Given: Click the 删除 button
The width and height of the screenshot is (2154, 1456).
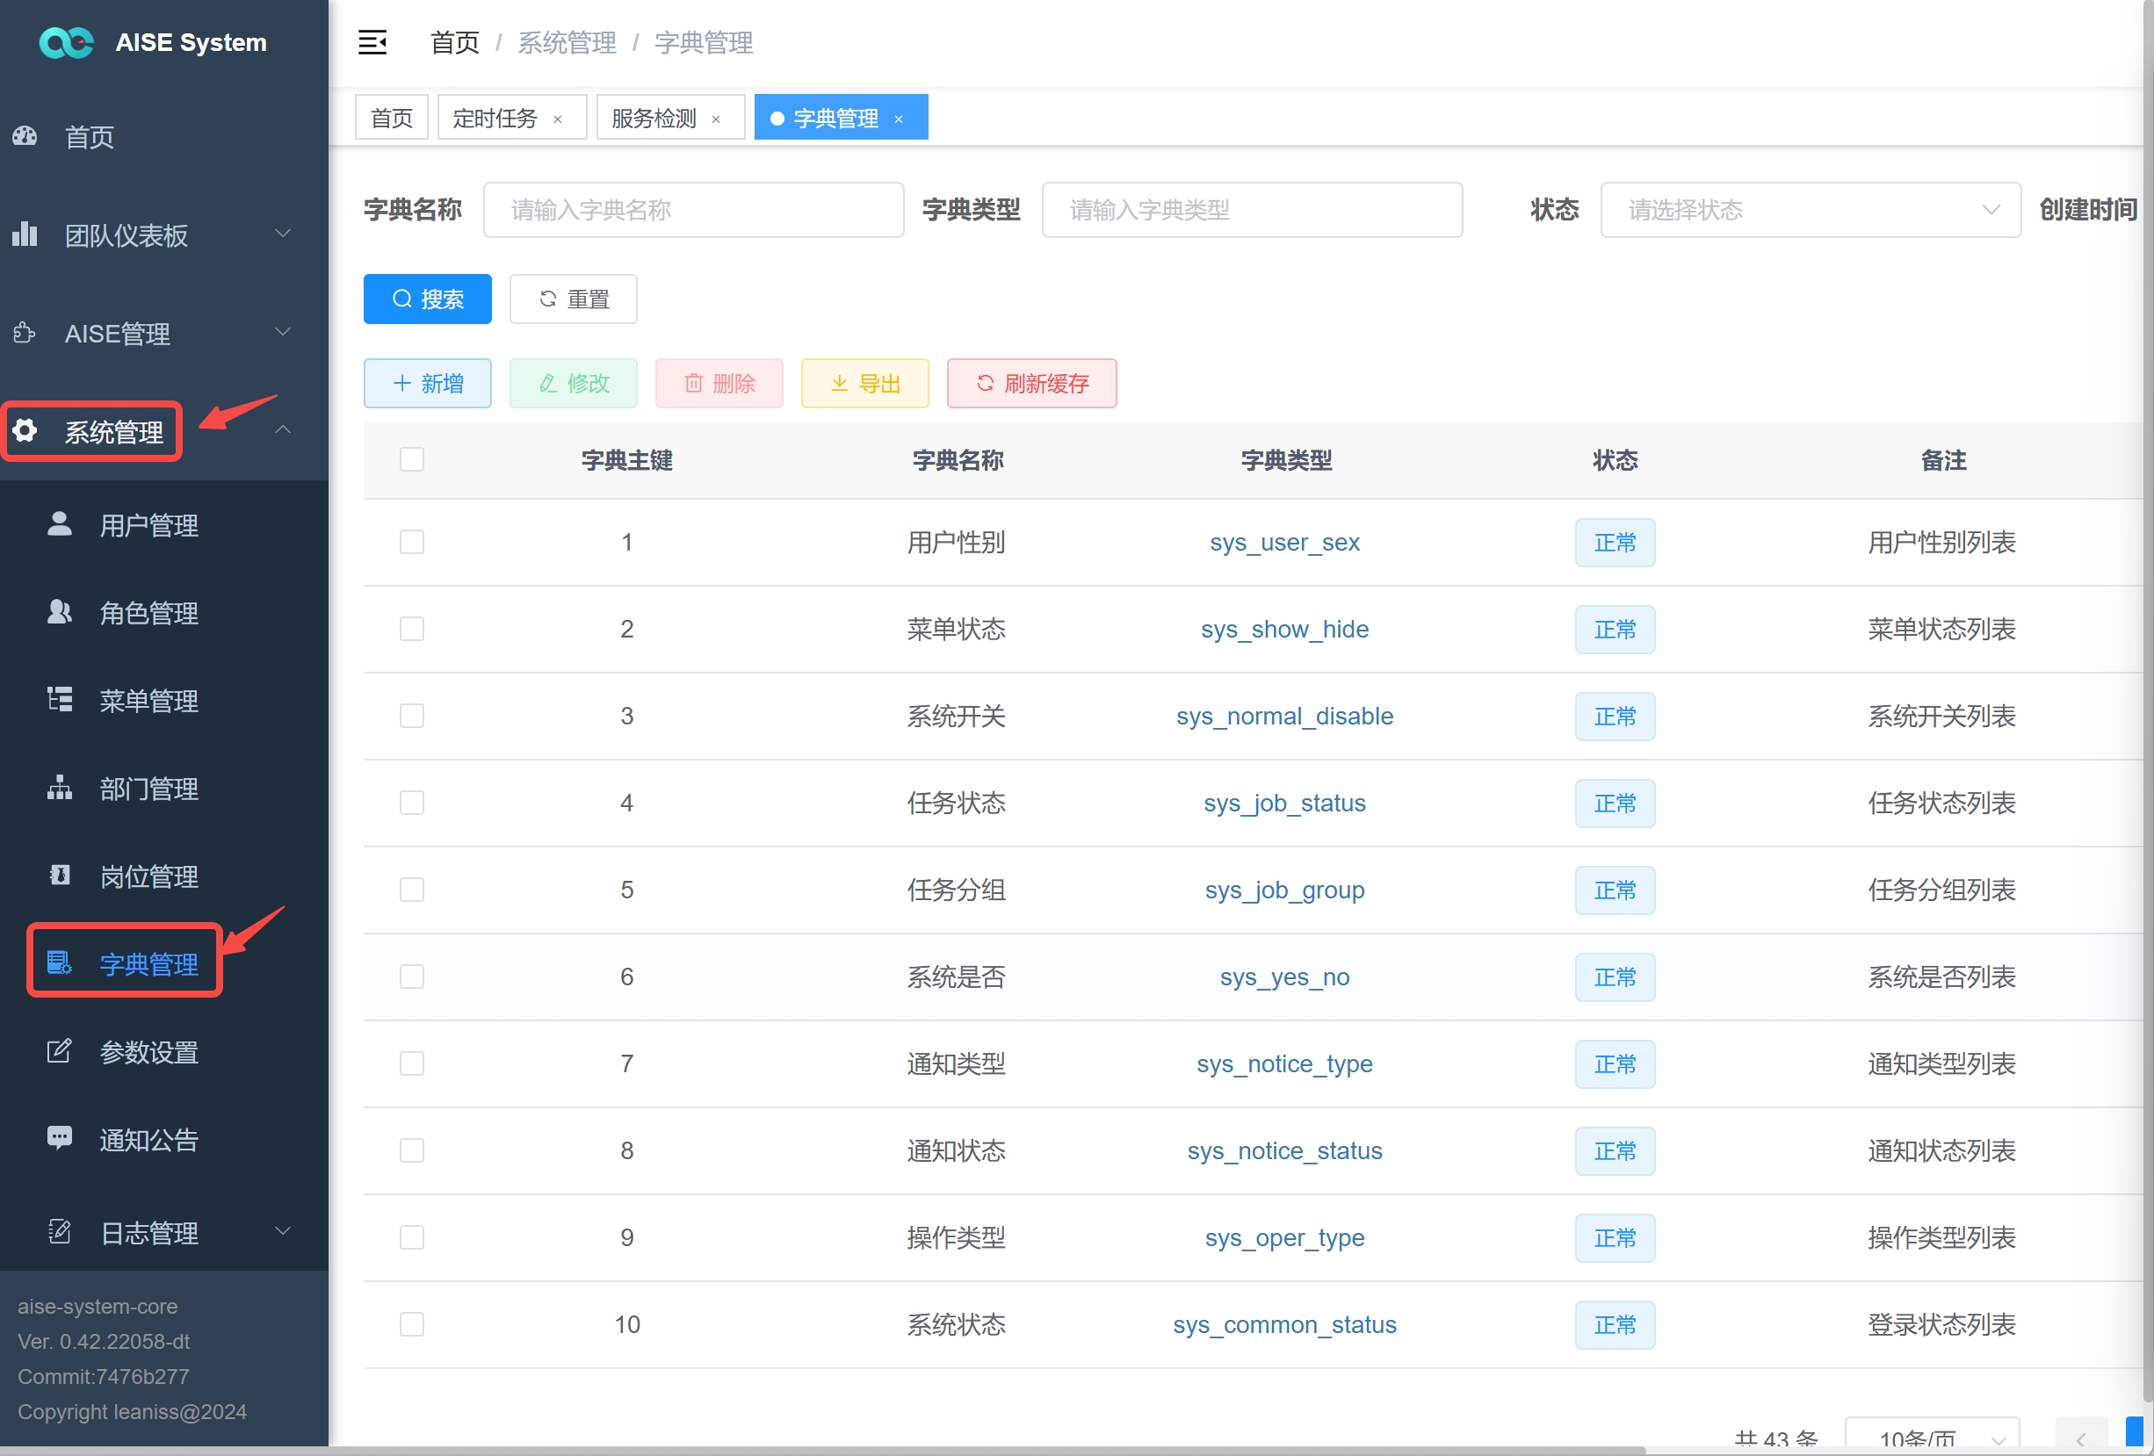Looking at the screenshot, I should [x=719, y=384].
